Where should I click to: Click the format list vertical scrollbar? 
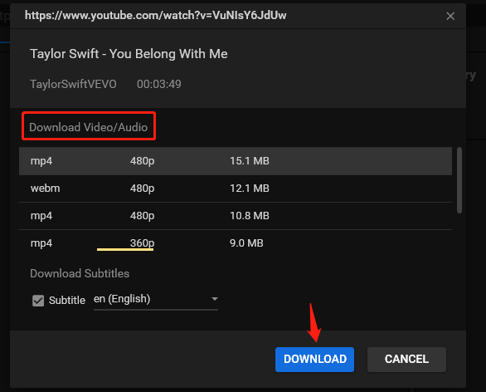pyautogui.click(x=459, y=180)
